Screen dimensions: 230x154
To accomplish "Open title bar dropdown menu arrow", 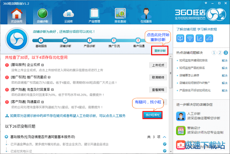I will tap(206, 3).
